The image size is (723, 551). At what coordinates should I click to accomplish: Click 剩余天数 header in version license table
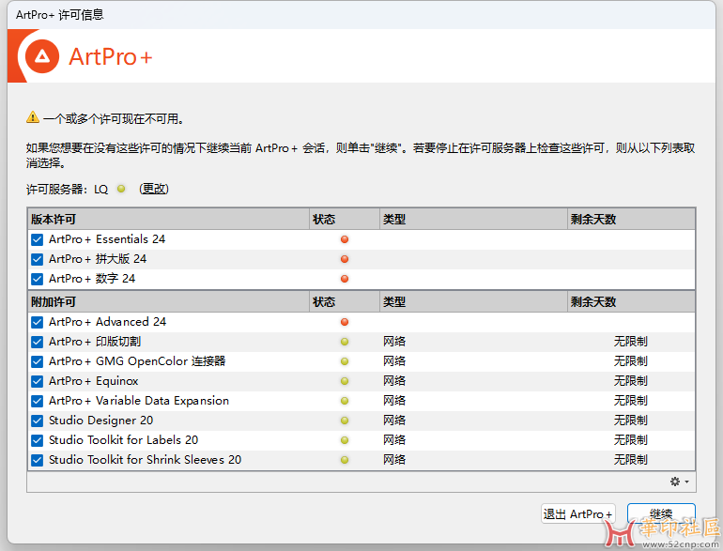[x=631, y=219]
